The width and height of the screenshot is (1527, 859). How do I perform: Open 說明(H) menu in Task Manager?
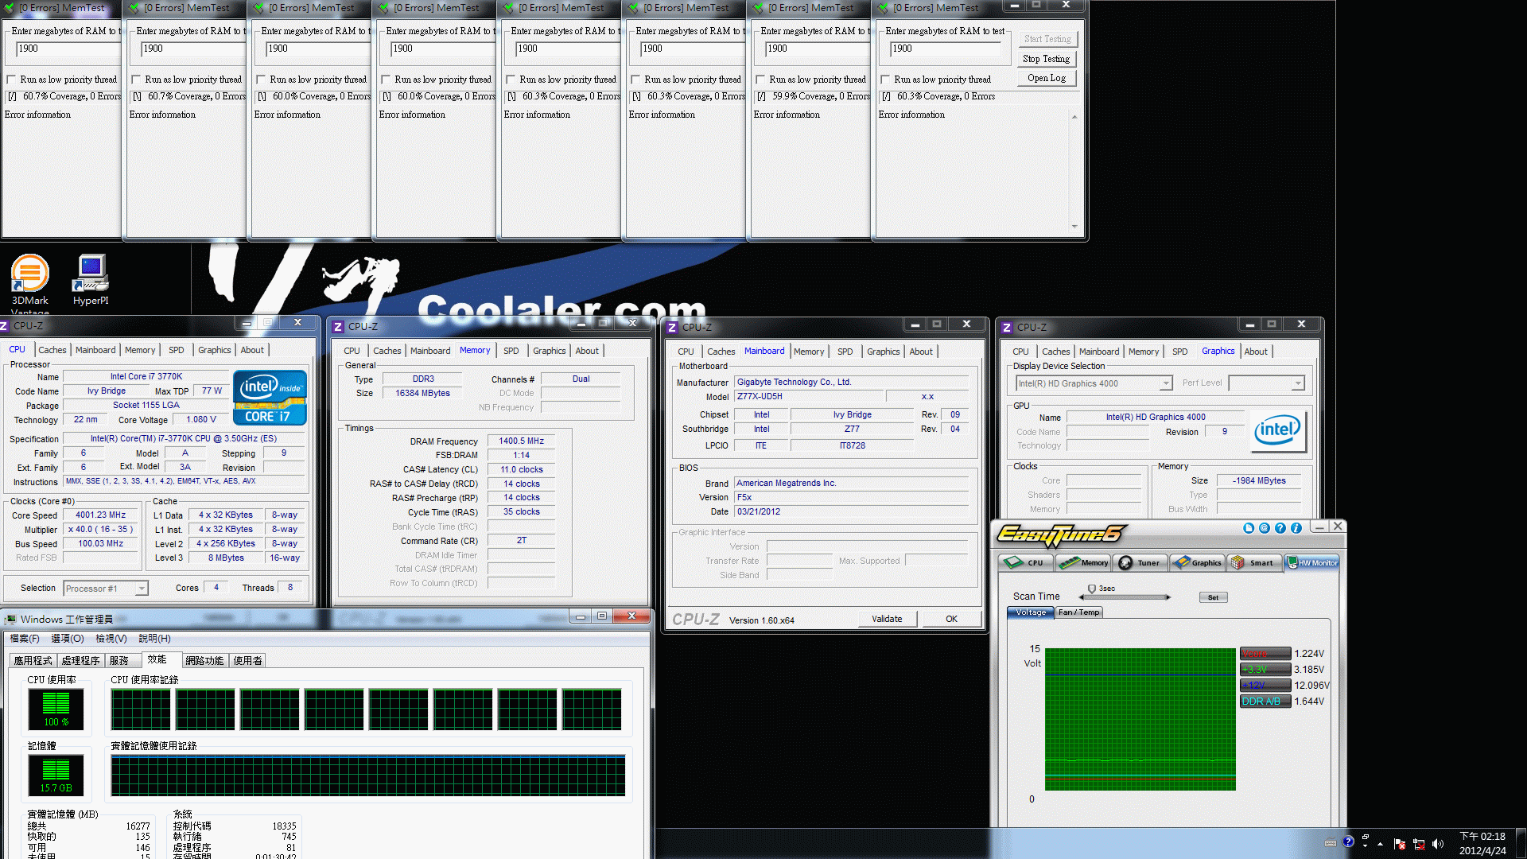pos(154,639)
